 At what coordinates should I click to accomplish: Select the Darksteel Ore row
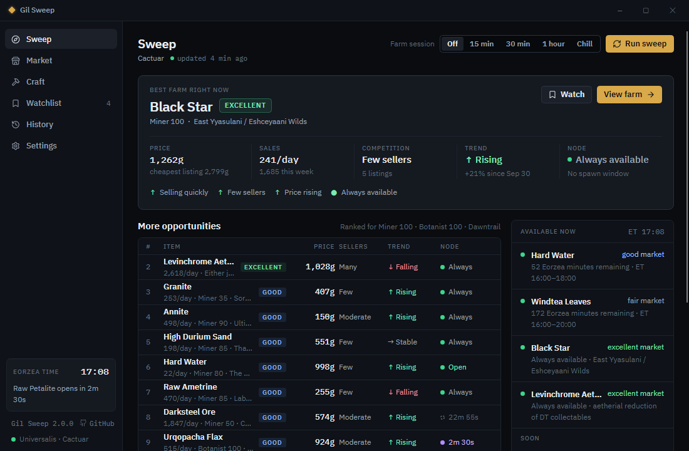(x=319, y=418)
